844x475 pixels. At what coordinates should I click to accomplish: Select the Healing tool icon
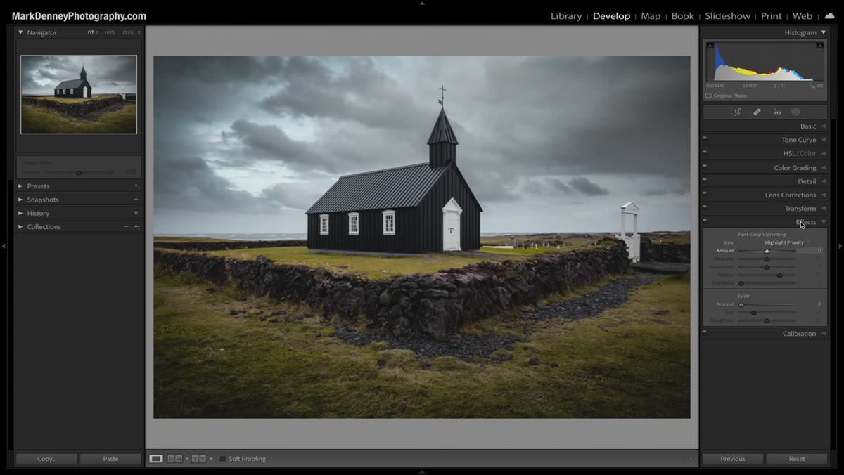(757, 112)
